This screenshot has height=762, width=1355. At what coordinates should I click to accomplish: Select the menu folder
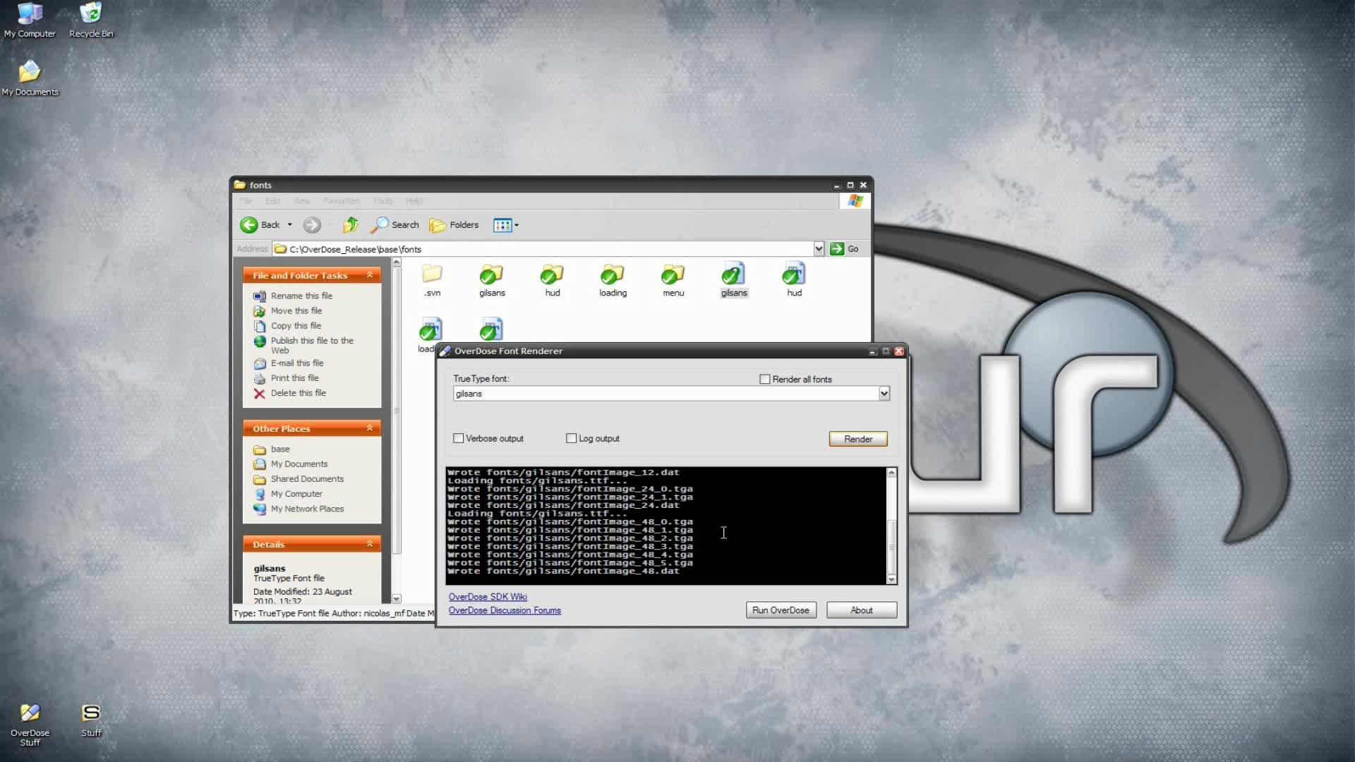[673, 280]
